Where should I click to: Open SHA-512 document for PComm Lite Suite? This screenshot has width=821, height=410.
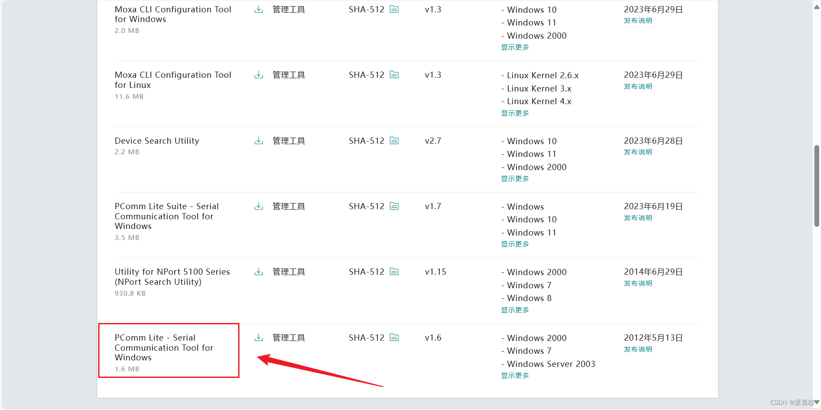(x=395, y=206)
